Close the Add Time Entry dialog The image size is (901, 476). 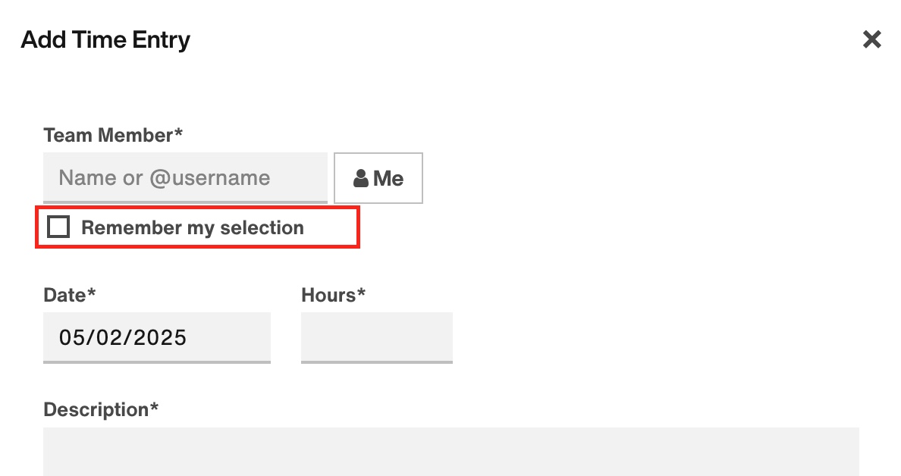[x=871, y=39]
